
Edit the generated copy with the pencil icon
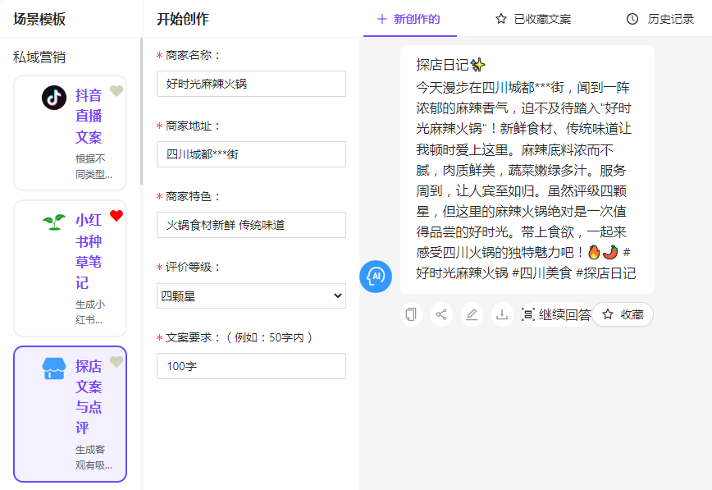click(472, 314)
